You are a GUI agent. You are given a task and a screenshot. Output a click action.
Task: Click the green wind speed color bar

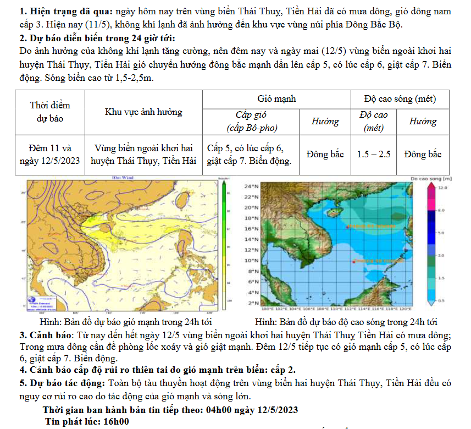click(224, 242)
